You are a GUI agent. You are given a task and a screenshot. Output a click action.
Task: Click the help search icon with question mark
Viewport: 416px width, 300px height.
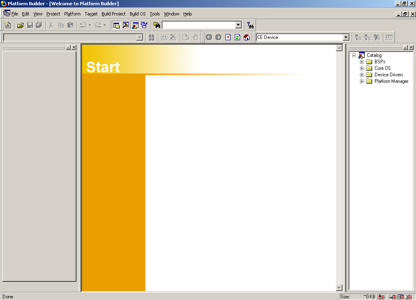pyautogui.click(x=250, y=25)
